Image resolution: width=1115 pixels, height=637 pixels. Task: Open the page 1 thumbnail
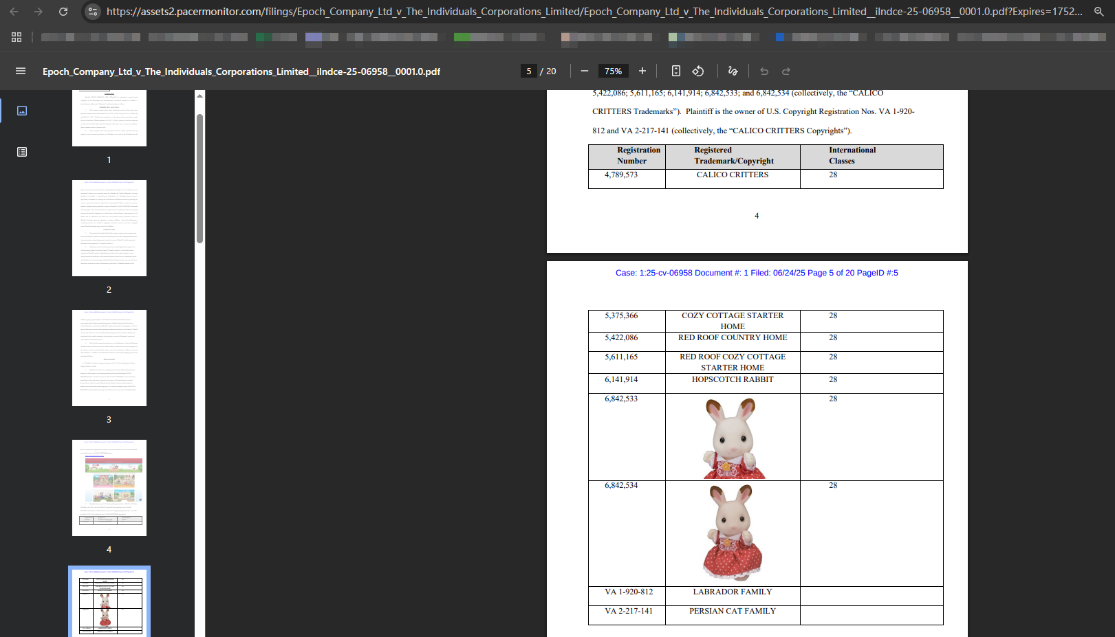pos(109,118)
